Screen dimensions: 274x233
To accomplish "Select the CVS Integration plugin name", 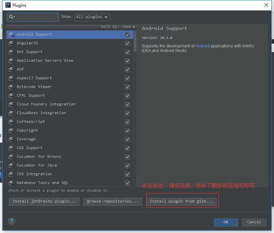I will (34, 174).
